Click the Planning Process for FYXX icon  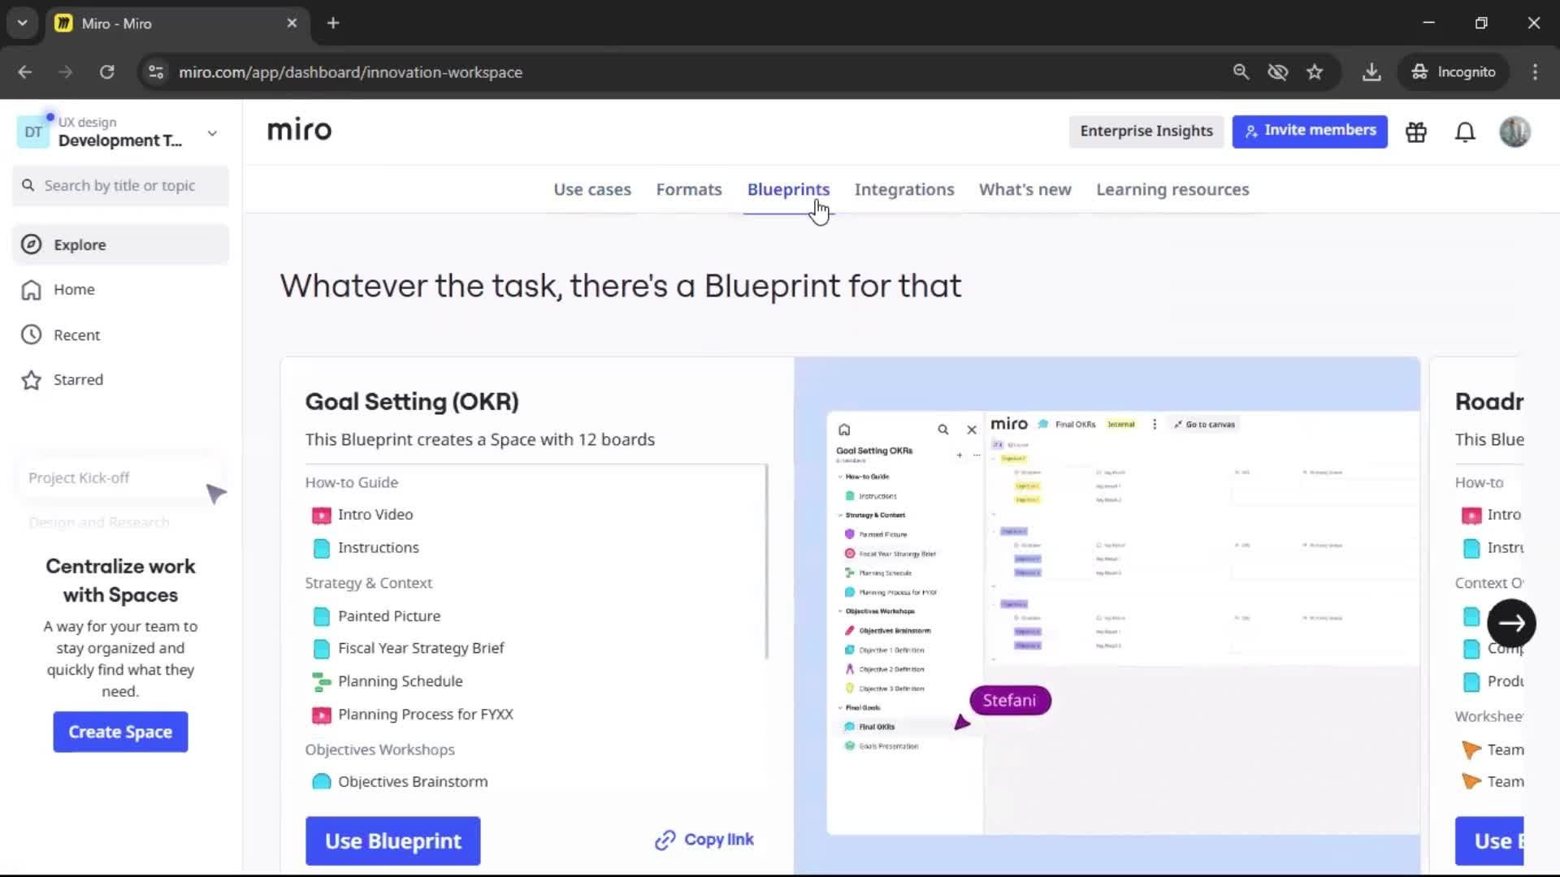322,715
